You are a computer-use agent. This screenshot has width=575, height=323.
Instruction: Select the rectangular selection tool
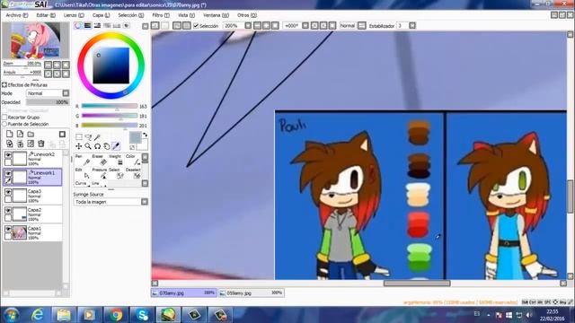[x=79, y=137]
